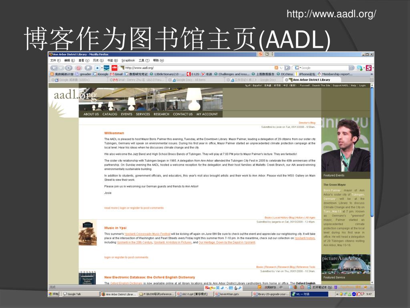Open ABOUT US in site navigation
The height and width of the screenshot is (308, 410).
(91, 114)
